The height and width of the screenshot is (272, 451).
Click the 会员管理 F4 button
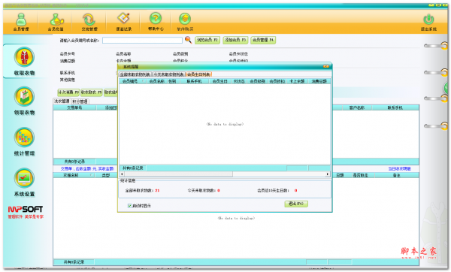click(263, 40)
